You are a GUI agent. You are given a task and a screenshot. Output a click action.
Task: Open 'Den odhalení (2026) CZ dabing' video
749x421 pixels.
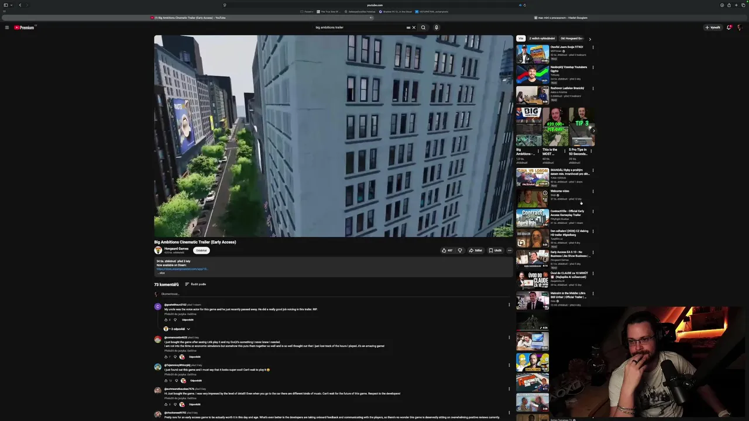532,238
